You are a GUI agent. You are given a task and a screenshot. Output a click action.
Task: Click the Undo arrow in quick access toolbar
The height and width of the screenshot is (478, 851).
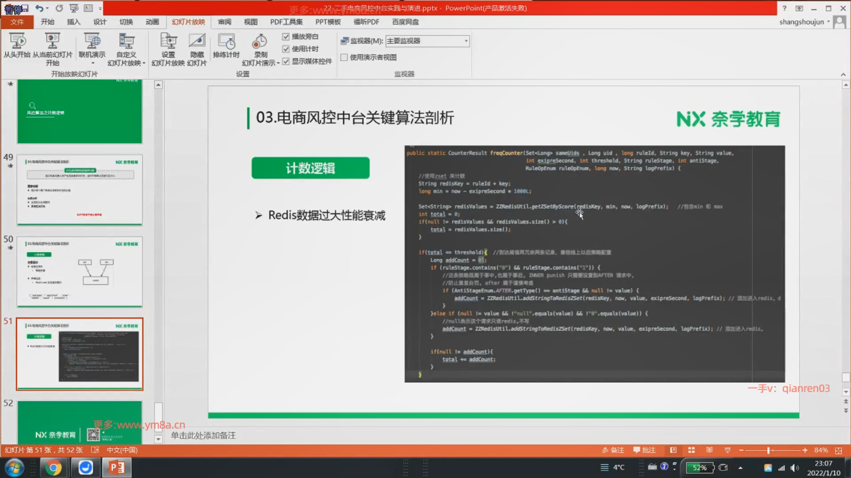point(39,8)
